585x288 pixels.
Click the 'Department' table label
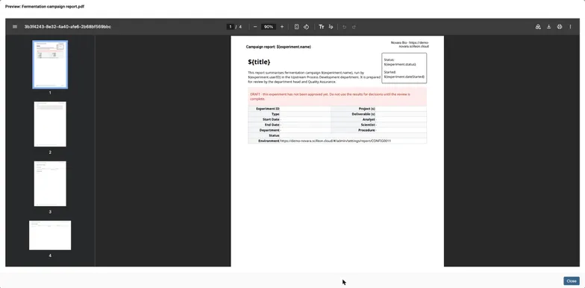pyautogui.click(x=269, y=130)
